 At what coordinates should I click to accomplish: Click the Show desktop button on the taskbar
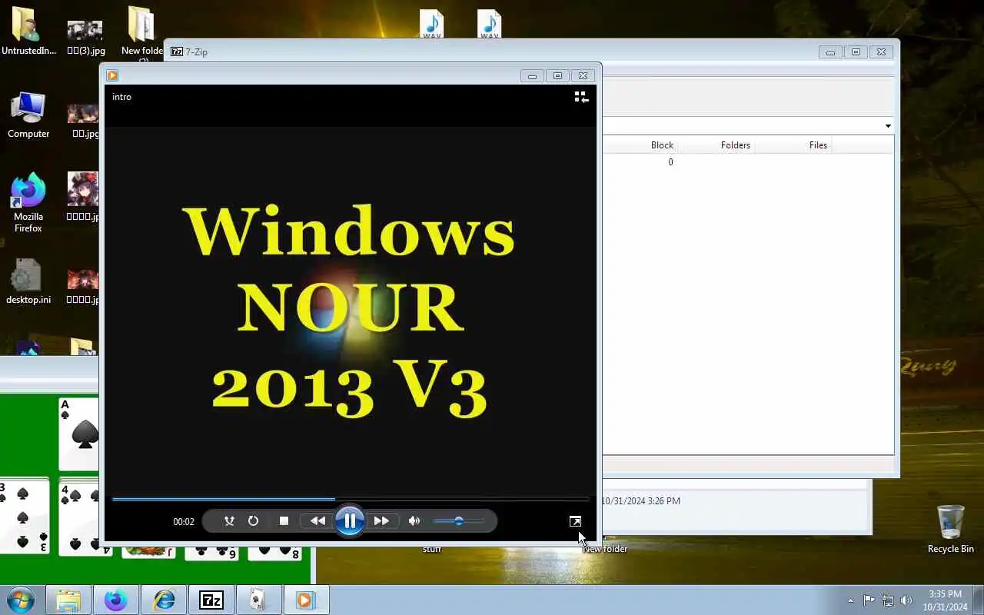click(x=979, y=600)
